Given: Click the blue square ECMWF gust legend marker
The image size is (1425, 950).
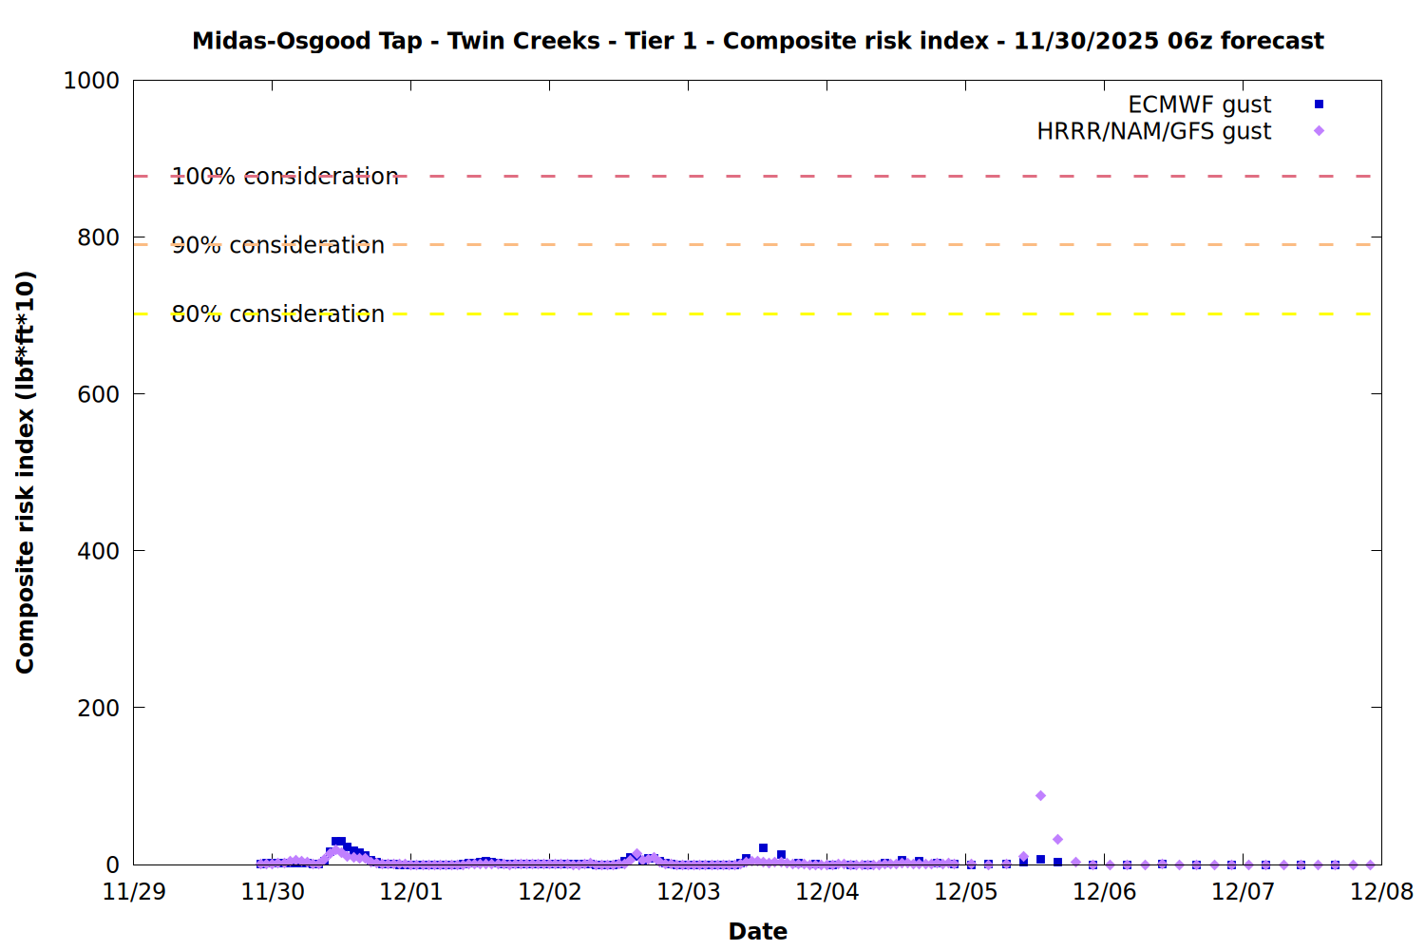Looking at the screenshot, I should tap(1319, 104).
